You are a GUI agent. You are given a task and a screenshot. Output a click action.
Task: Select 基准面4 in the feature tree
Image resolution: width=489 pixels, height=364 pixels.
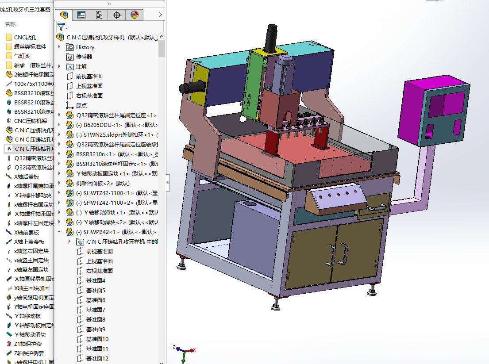click(96, 280)
